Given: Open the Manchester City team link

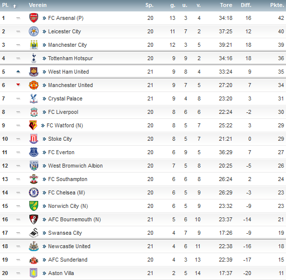Looking at the screenshot, I should click(68, 45).
